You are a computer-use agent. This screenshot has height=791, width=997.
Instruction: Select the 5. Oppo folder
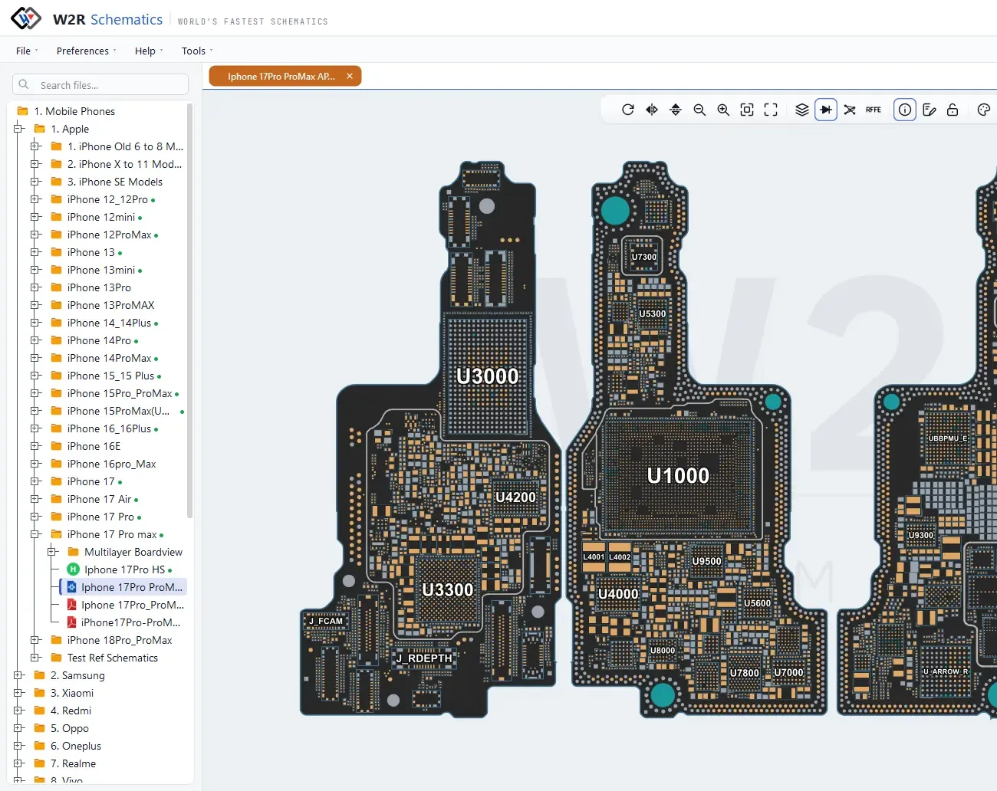pos(61,728)
